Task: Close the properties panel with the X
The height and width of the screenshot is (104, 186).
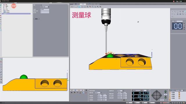Action: point(68,5)
